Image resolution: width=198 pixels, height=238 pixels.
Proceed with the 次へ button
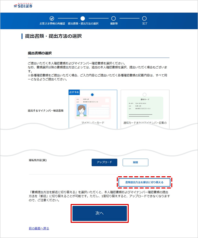[99, 213]
